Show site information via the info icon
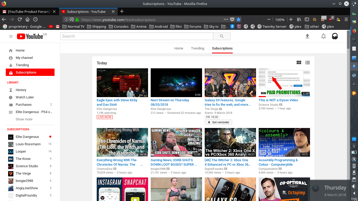Viewport: 358px width, 201px height. pos(67,19)
